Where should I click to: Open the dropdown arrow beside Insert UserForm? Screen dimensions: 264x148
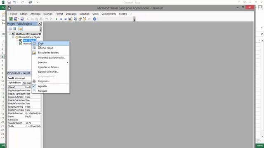click(x=19, y=19)
